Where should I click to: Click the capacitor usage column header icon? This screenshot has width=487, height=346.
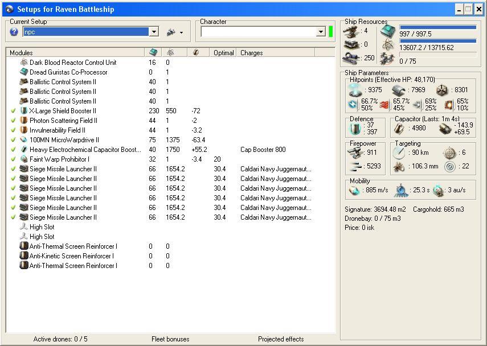[197, 52]
